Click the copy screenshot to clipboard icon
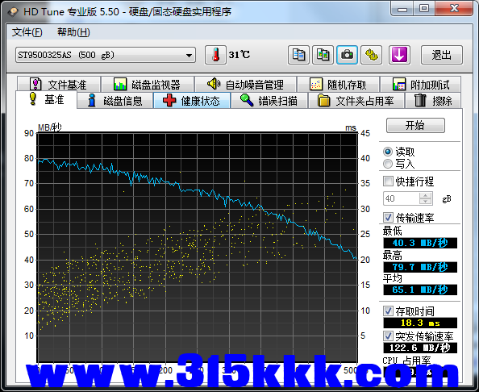Viewport: 479px width, 392px height. coord(323,55)
